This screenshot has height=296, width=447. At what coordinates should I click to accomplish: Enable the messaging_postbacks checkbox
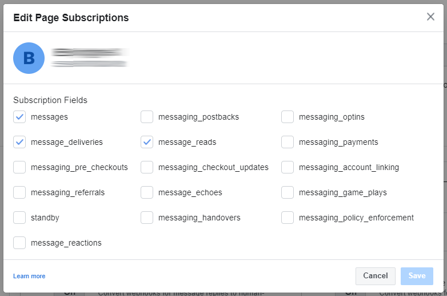pyautogui.click(x=147, y=117)
